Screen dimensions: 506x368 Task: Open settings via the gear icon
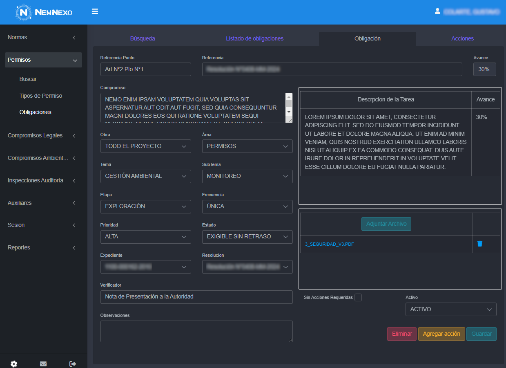pos(14,364)
